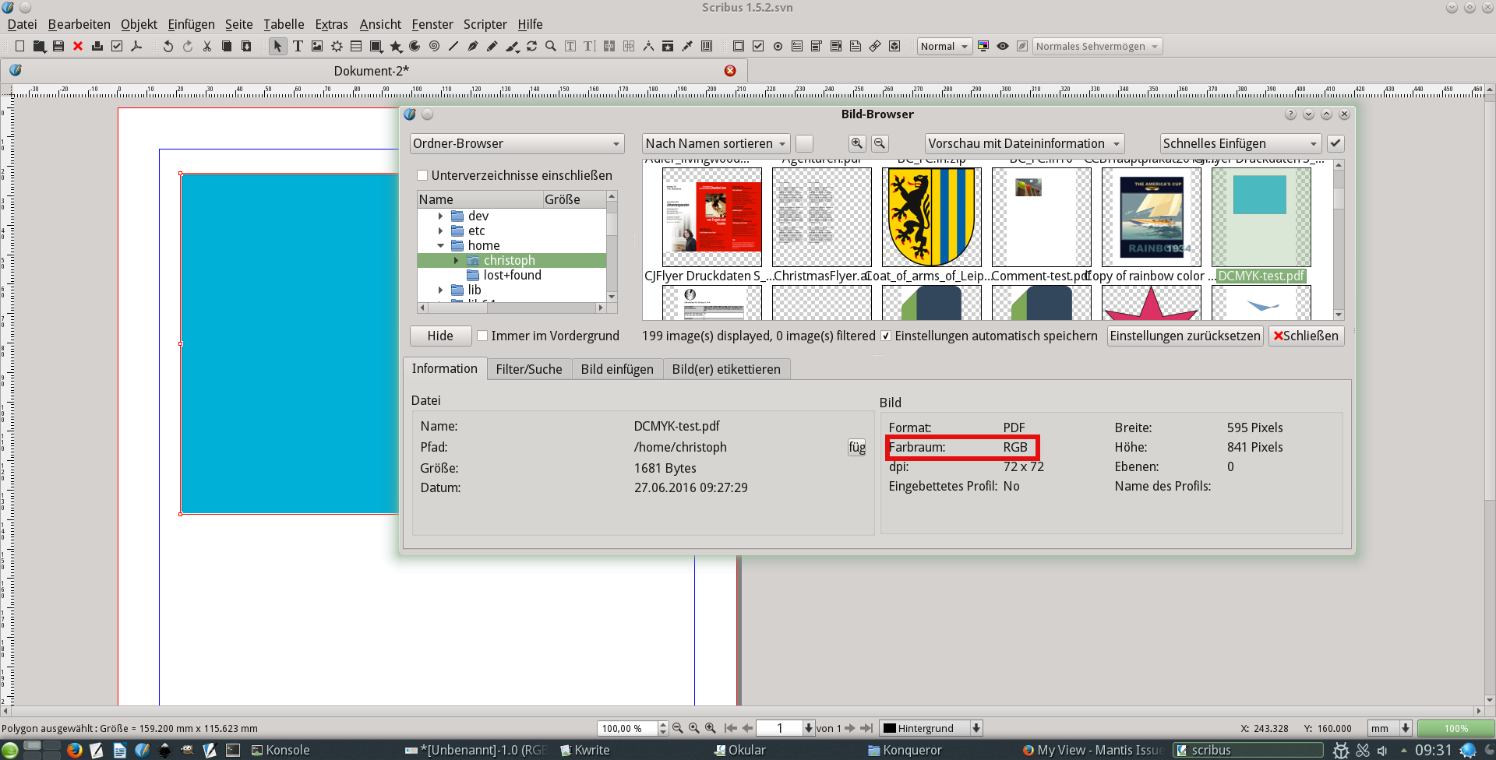Screen dimensions: 1496x760
Task: Zoom in thumbnails in Bild-Browser
Action: click(x=857, y=143)
